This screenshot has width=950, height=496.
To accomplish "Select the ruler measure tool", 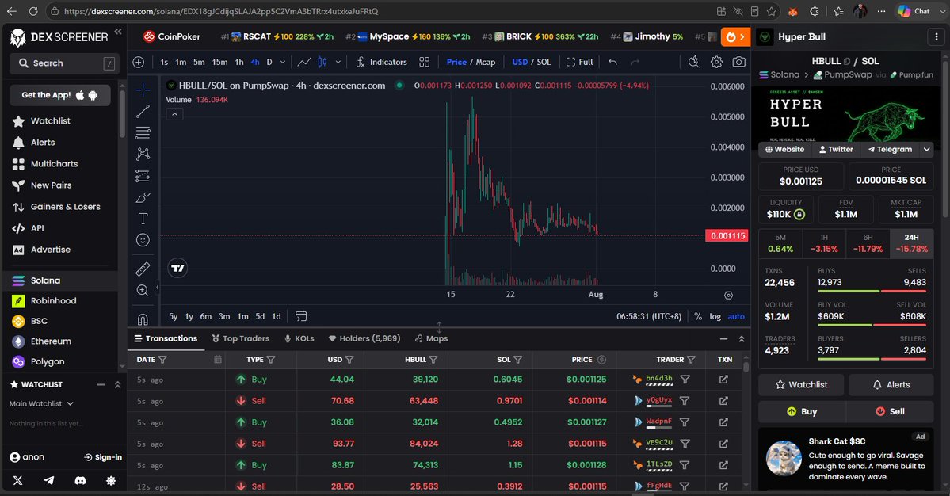I will click(143, 269).
